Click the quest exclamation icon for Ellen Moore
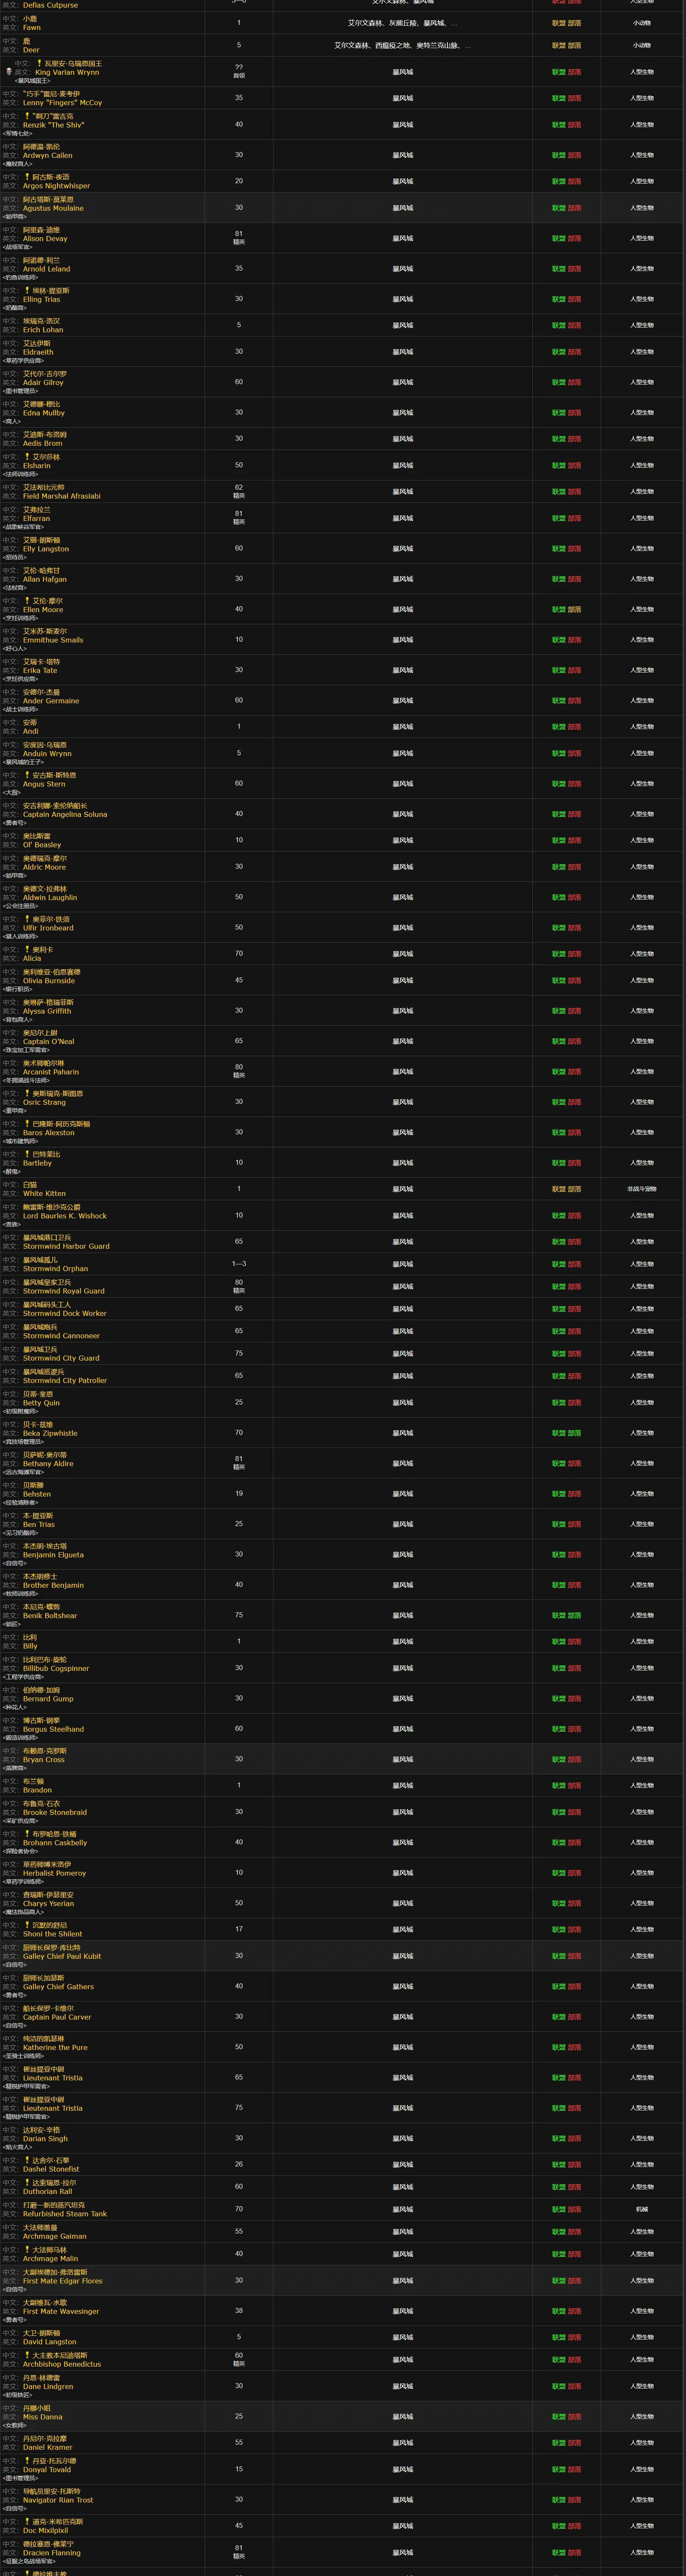 28,601
